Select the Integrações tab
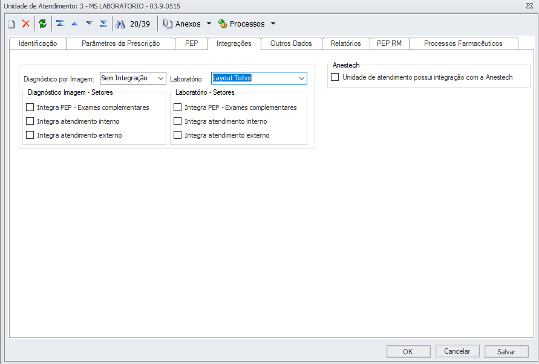 pyautogui.click(x=234, y=43)
